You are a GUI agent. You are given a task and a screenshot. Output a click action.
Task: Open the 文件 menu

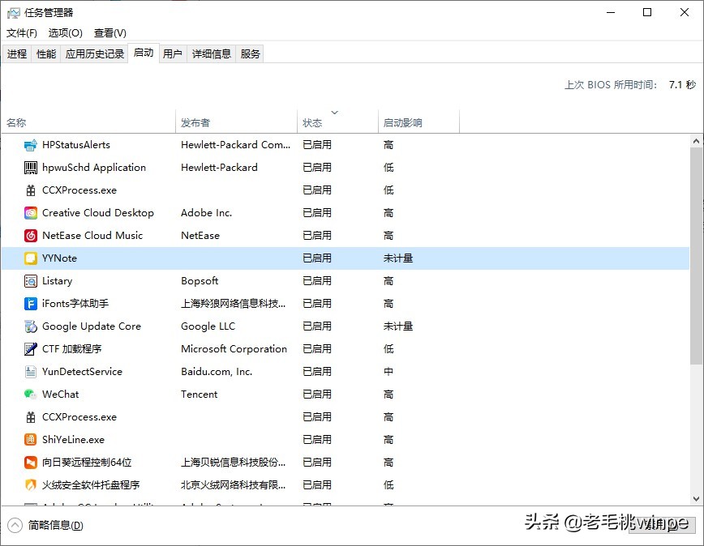click(21, 32)
